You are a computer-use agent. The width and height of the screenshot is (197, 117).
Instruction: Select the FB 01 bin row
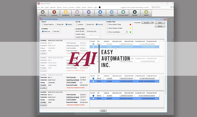click(124, 81)
